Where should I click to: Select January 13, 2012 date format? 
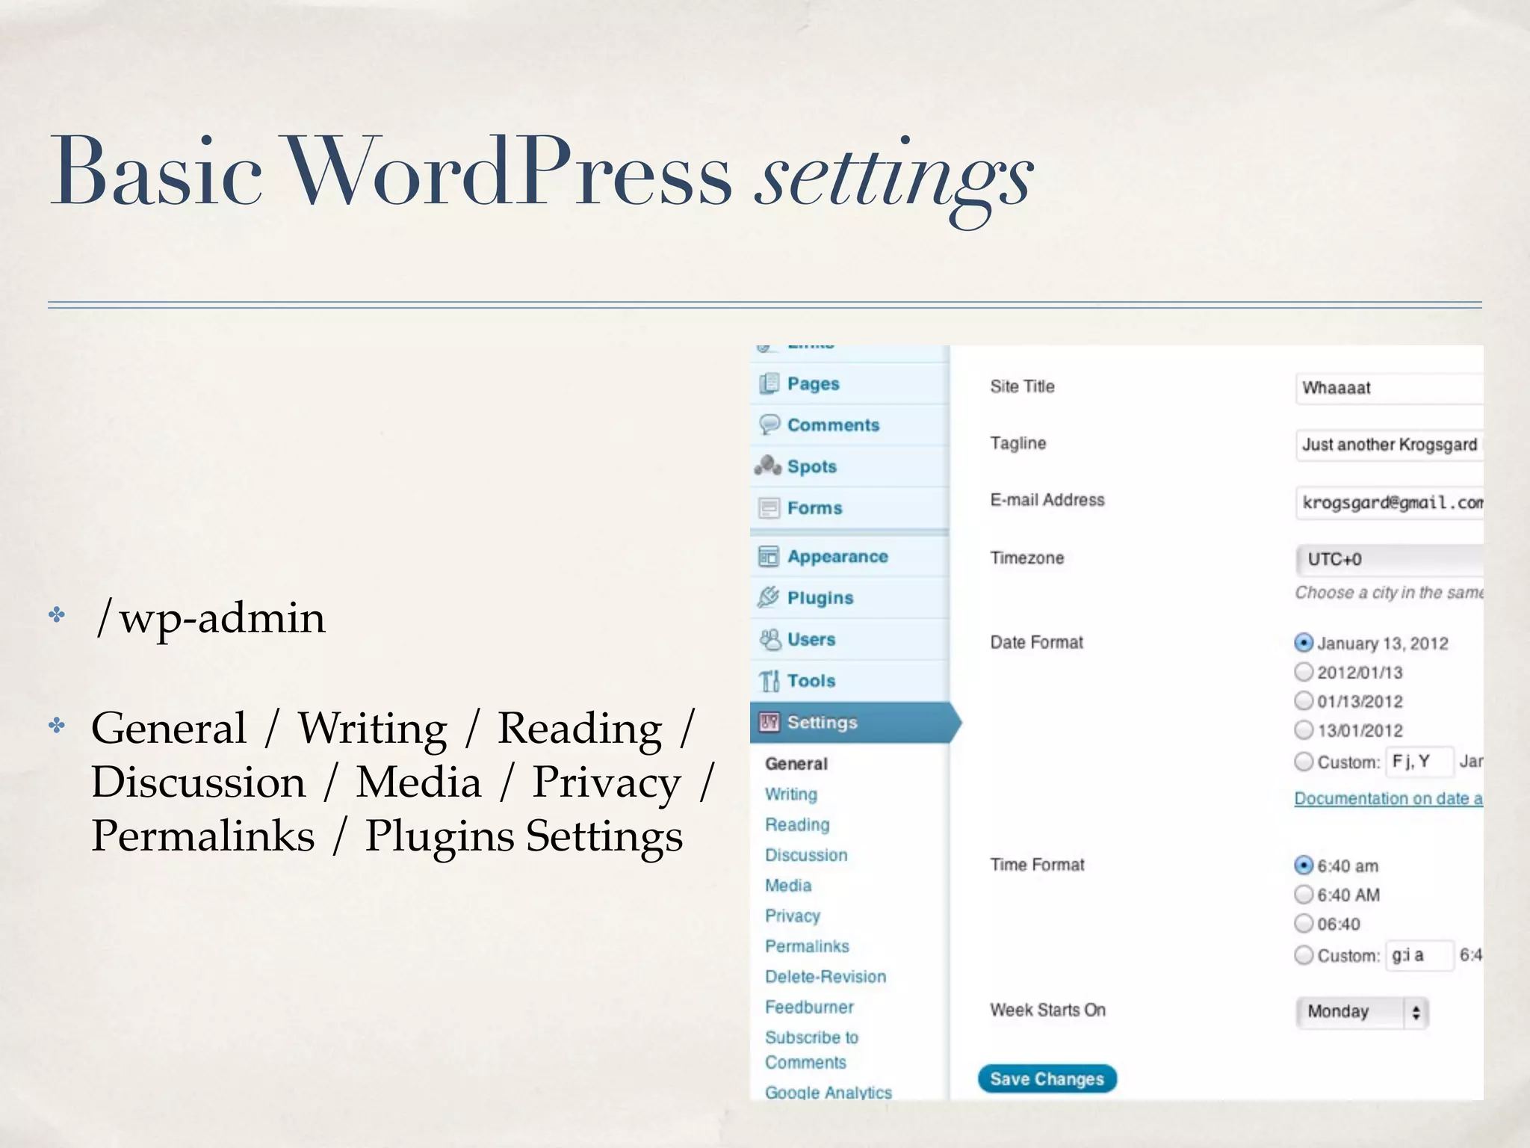[1304, 643]
